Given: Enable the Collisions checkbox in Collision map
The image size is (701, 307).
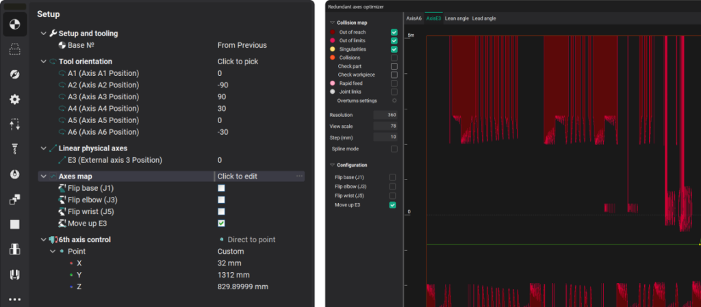Looking at the screenshot, I should (x=394, y=58).
